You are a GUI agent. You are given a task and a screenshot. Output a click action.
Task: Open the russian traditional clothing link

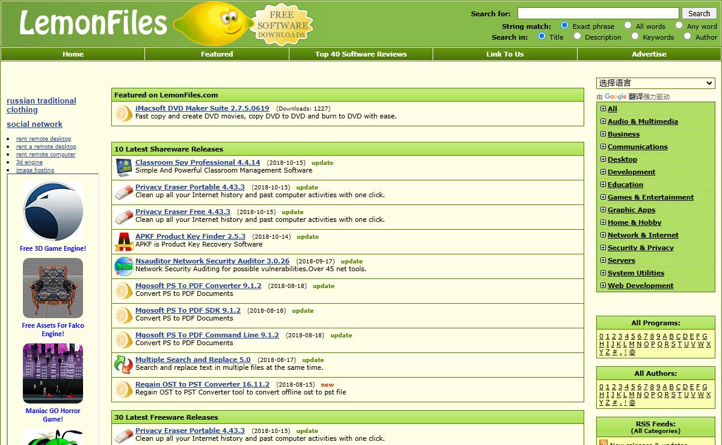[42, 105]
